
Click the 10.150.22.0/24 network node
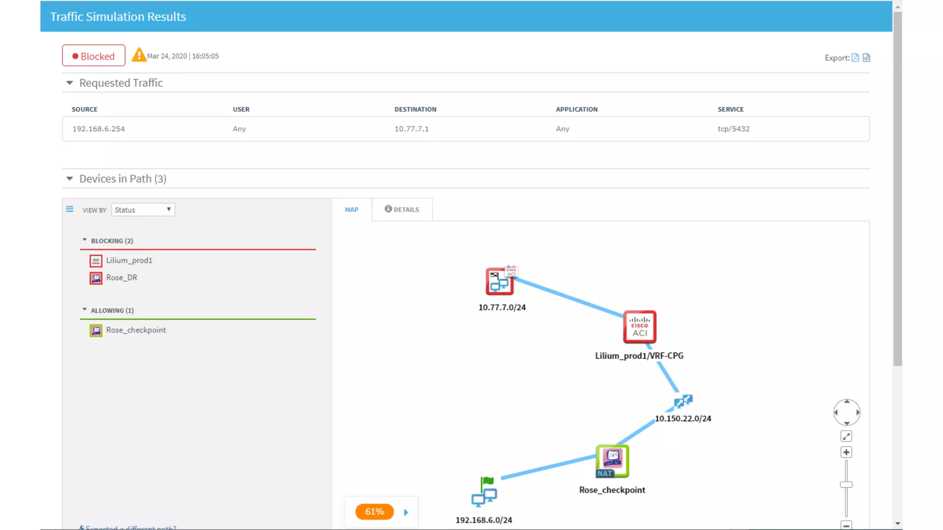tap(683, 401)
